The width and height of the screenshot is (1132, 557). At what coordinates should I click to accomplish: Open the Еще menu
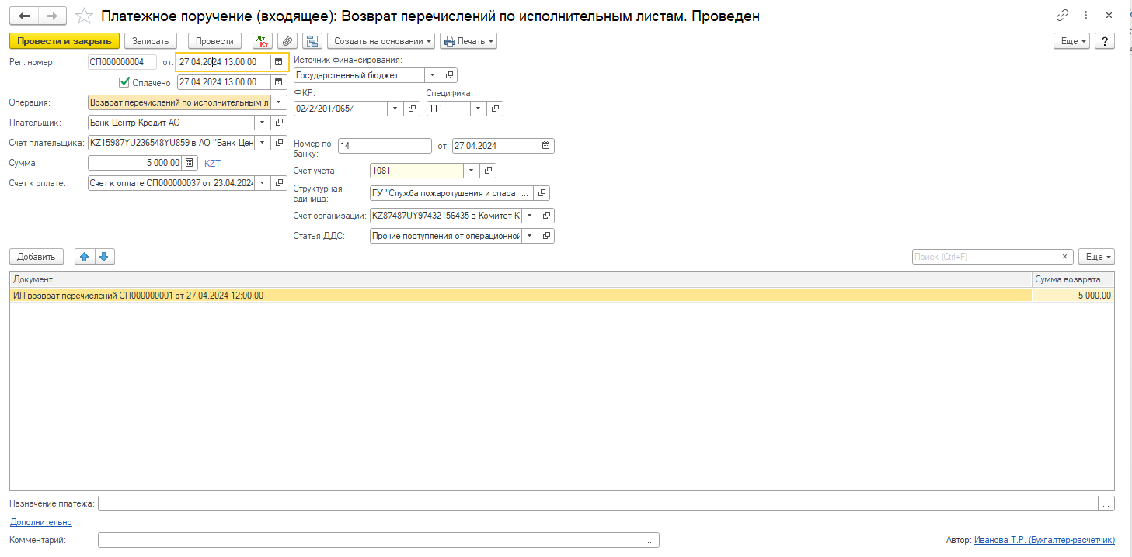1071,40
